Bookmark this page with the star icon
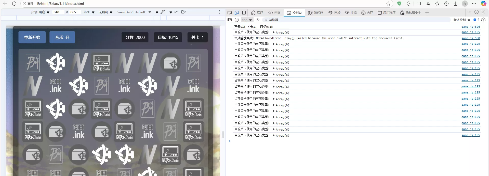The image size is (489, 176). tap(388, 4)
